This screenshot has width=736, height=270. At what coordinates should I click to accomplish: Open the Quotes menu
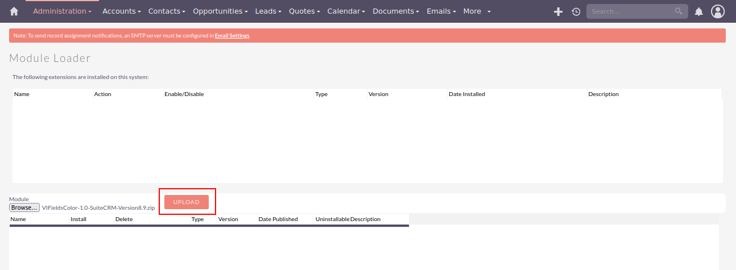[x=304, y=11]
